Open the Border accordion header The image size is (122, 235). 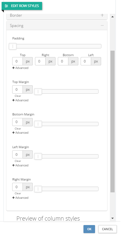click(x=57, y=16)
